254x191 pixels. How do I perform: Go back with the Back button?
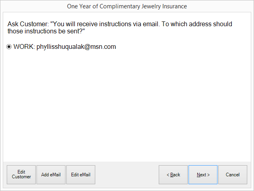coord(173,175)
